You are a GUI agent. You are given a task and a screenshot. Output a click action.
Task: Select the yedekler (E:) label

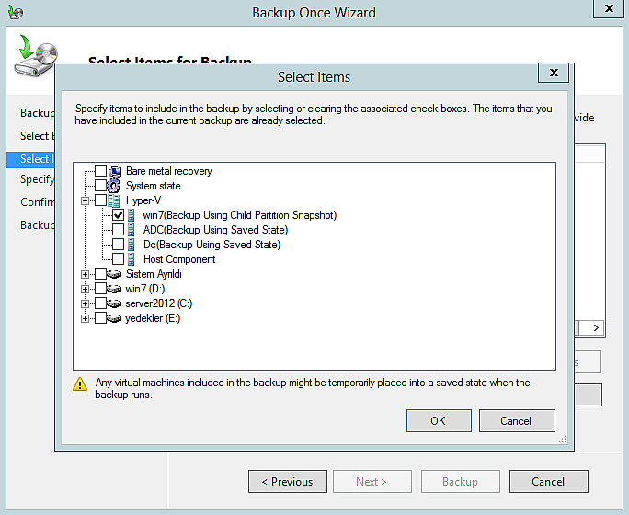153,318
